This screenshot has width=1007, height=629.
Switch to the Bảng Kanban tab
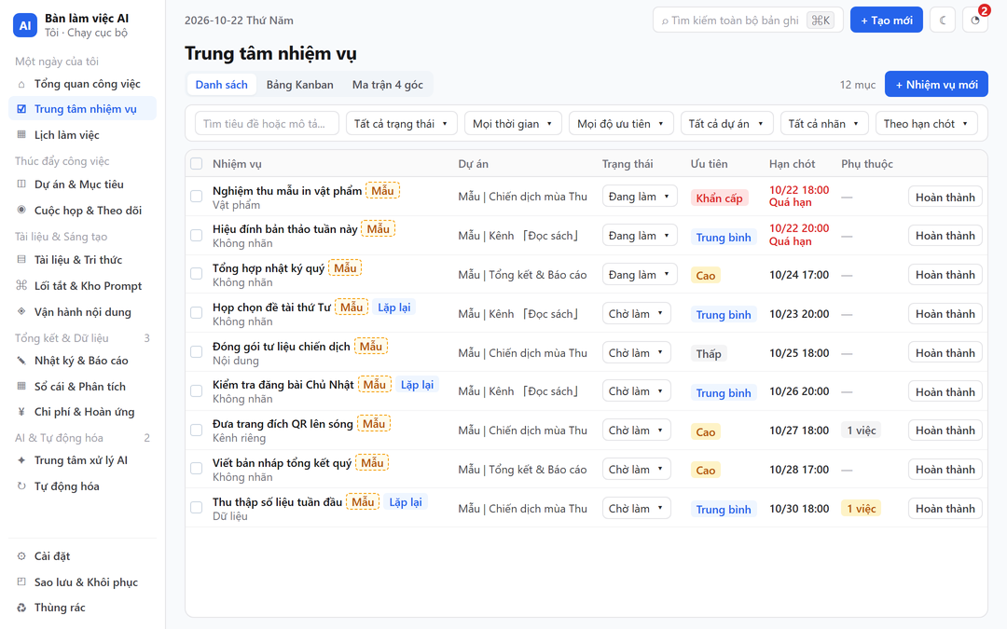(x=300, y=85)
